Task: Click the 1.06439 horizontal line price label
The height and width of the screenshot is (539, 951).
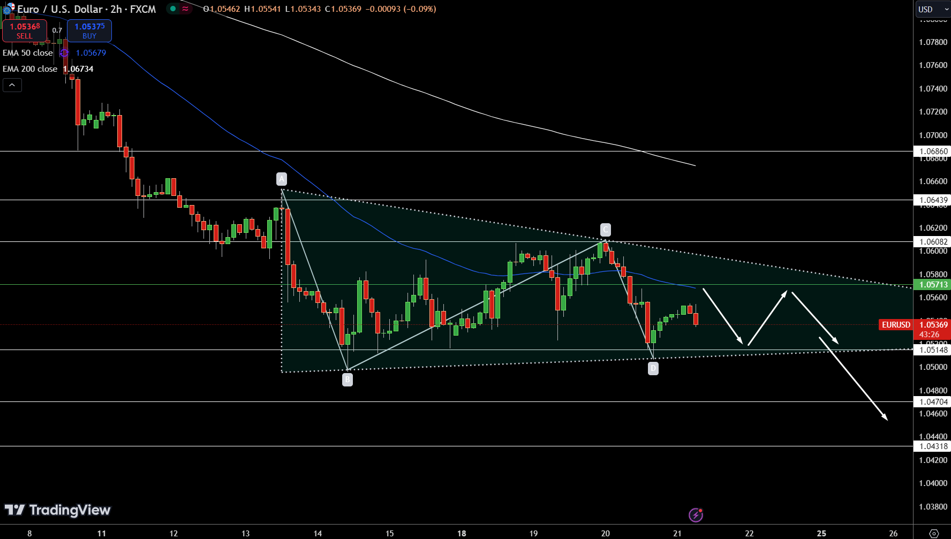Action: (x=932, y=200)
